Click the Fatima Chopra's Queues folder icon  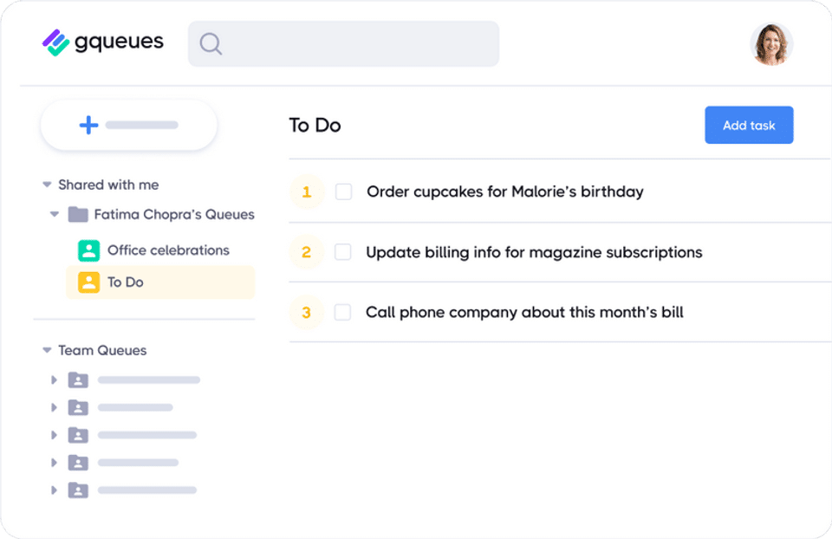(78, 214)
